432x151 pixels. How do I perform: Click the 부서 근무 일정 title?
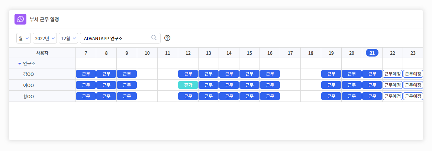(44, 19)
